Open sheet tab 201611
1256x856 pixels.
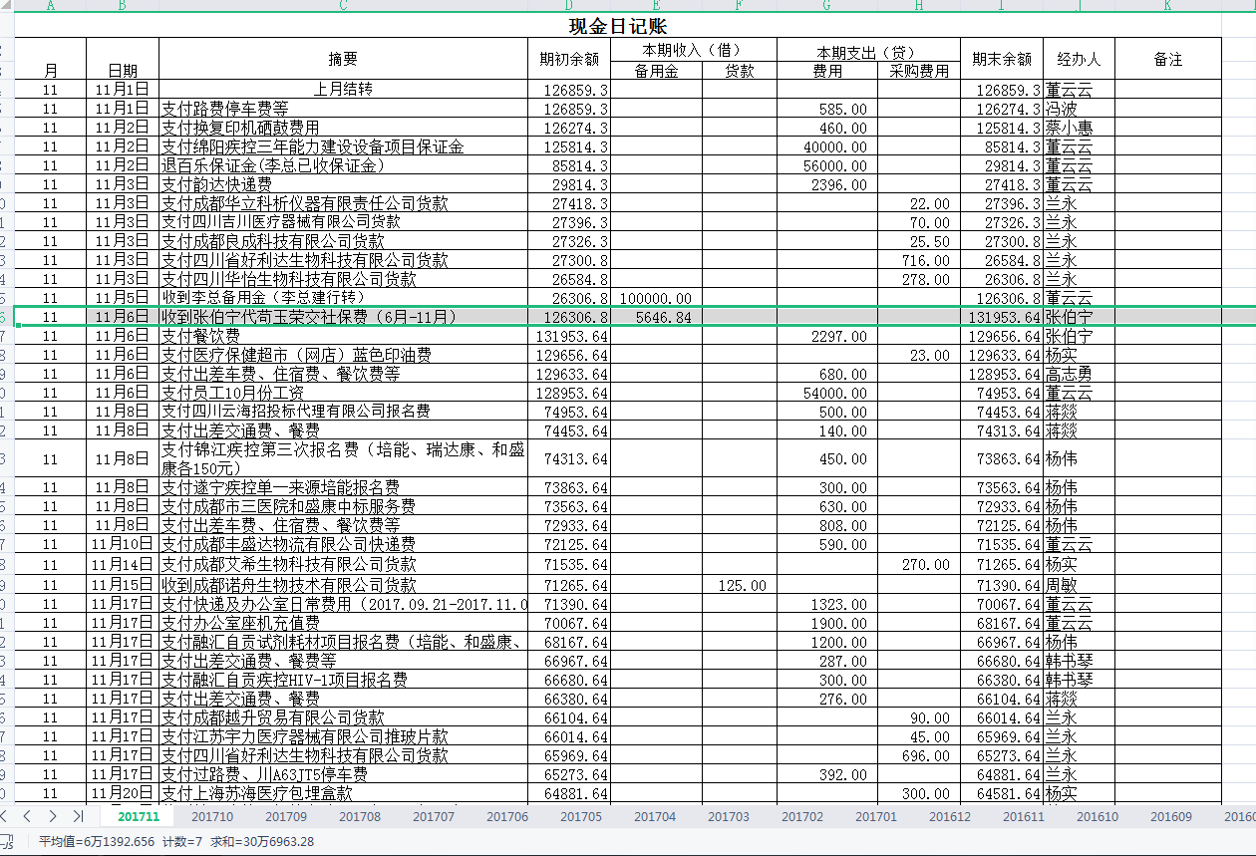click(1024, 816)
